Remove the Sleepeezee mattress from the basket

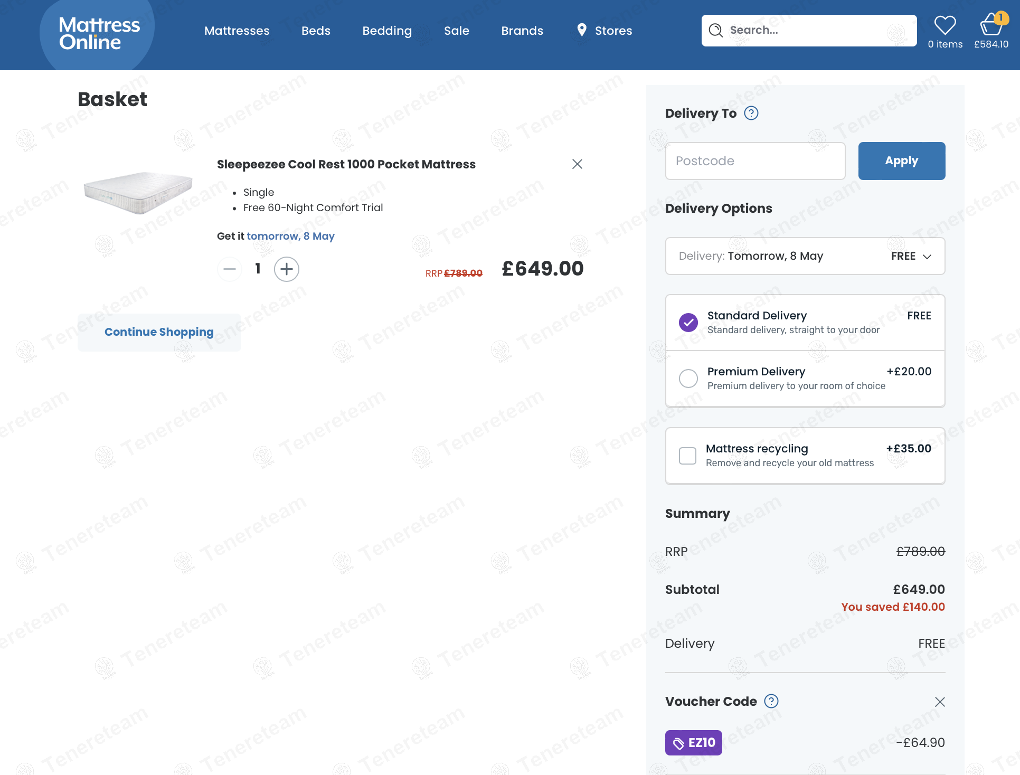[x=577, y=164]
